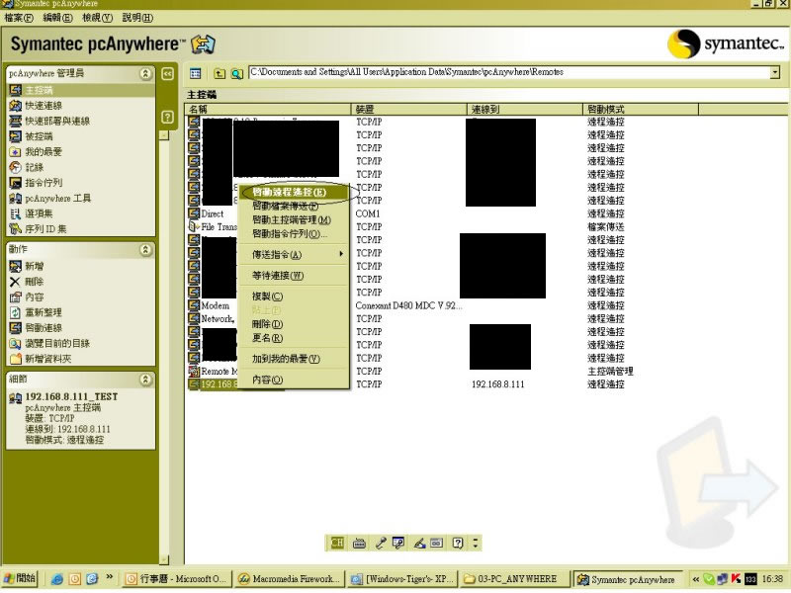Click the path address field
This screenshot has width=791, height=593.
(x=509, y=72)
